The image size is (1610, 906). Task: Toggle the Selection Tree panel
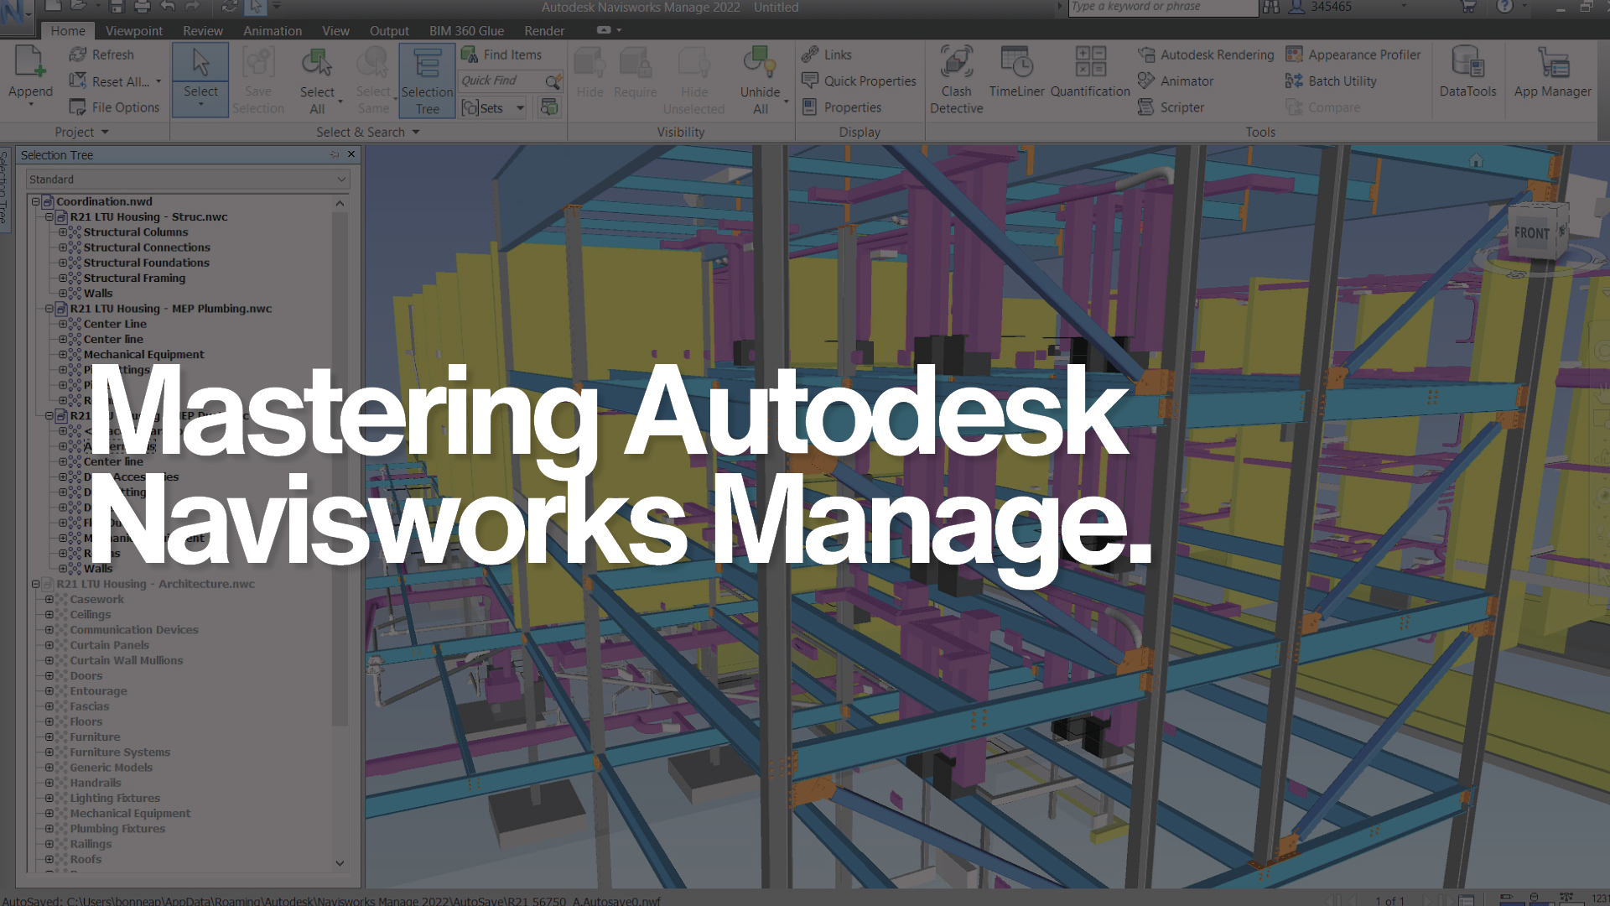coord(427,80)
